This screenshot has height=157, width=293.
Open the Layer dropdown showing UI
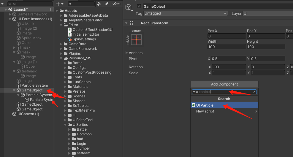point(267,13)
